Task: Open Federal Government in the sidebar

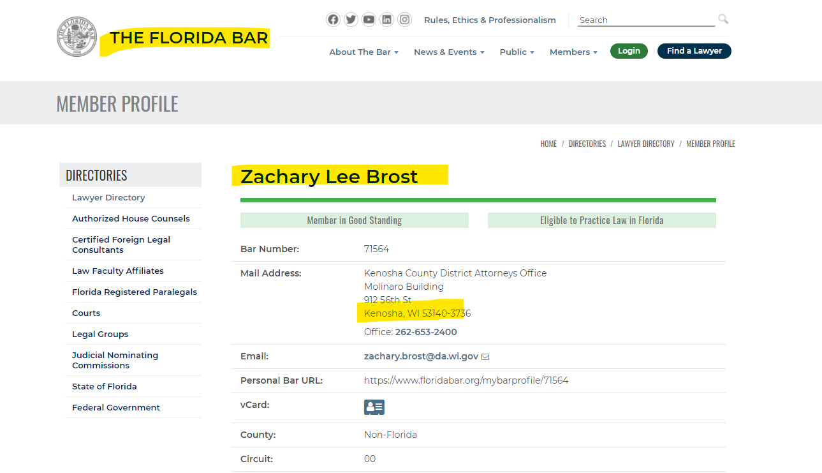Action: tap(116, 407)
